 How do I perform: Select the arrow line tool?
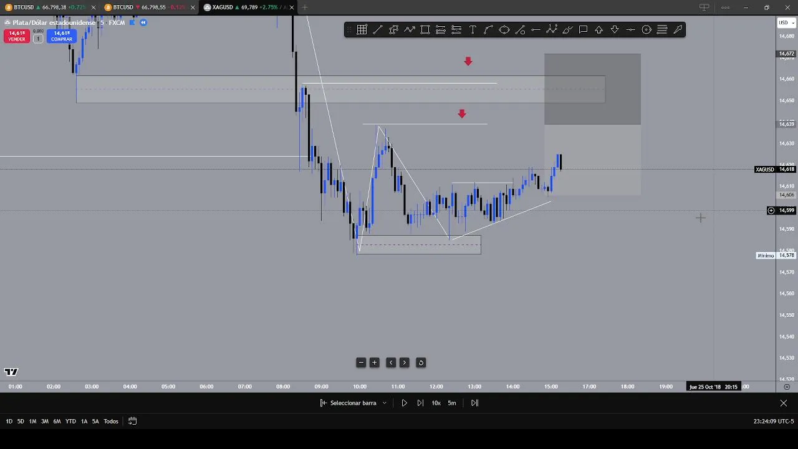[678, 29]
